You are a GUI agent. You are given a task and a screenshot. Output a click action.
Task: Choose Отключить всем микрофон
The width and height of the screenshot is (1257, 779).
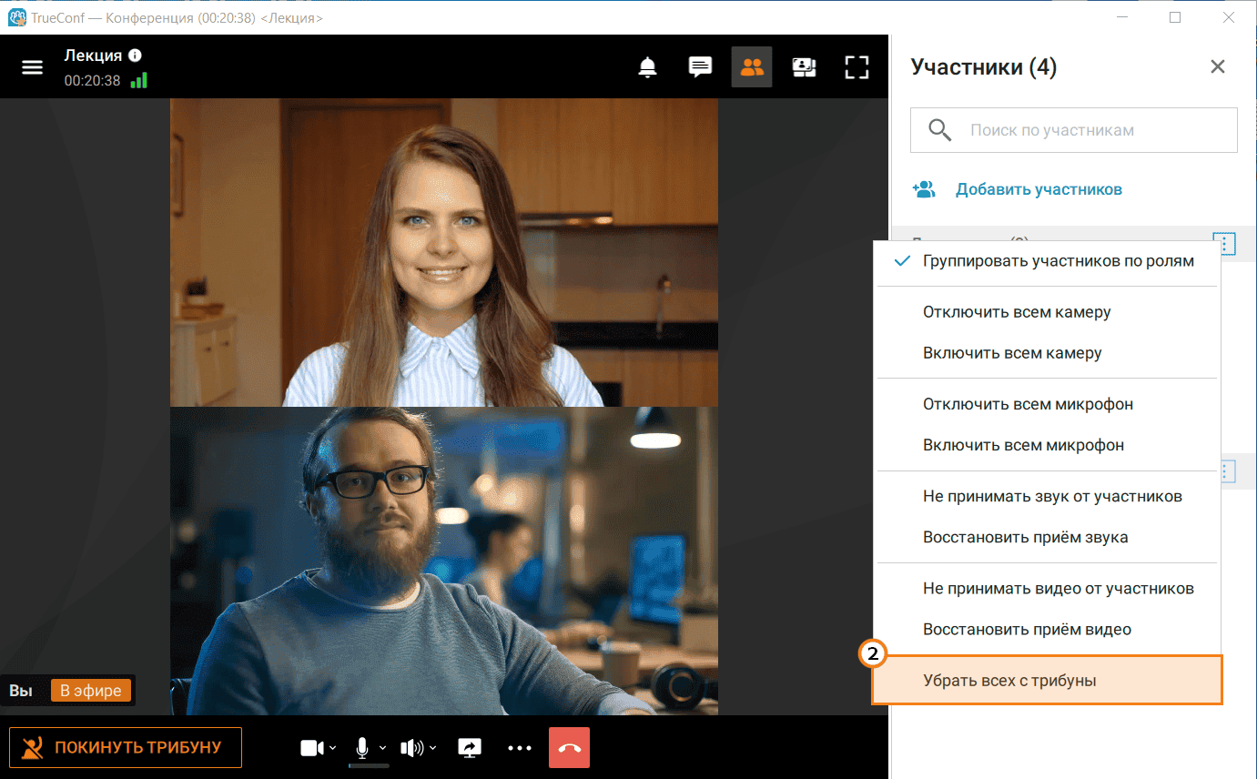pos(1046,404)
